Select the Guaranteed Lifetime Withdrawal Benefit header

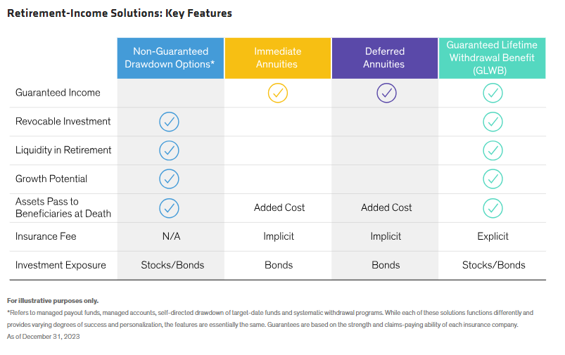pyautogui.click(x=492, y=58)
